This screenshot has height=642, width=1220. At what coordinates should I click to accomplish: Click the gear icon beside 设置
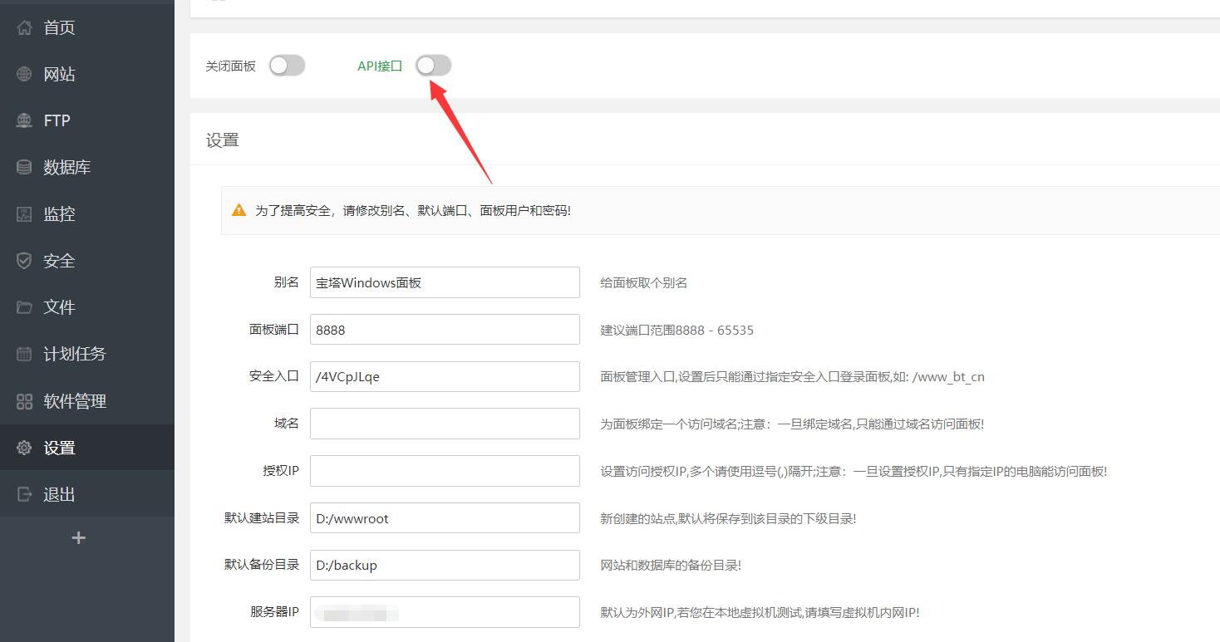coord(24,448)
